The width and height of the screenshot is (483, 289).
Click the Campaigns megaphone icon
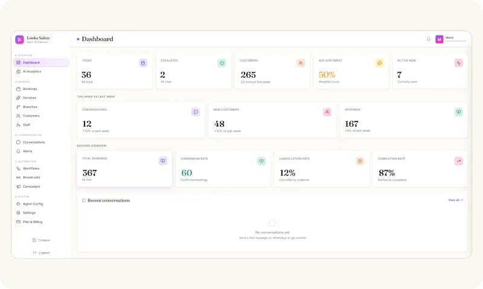[x=18, y=186]
